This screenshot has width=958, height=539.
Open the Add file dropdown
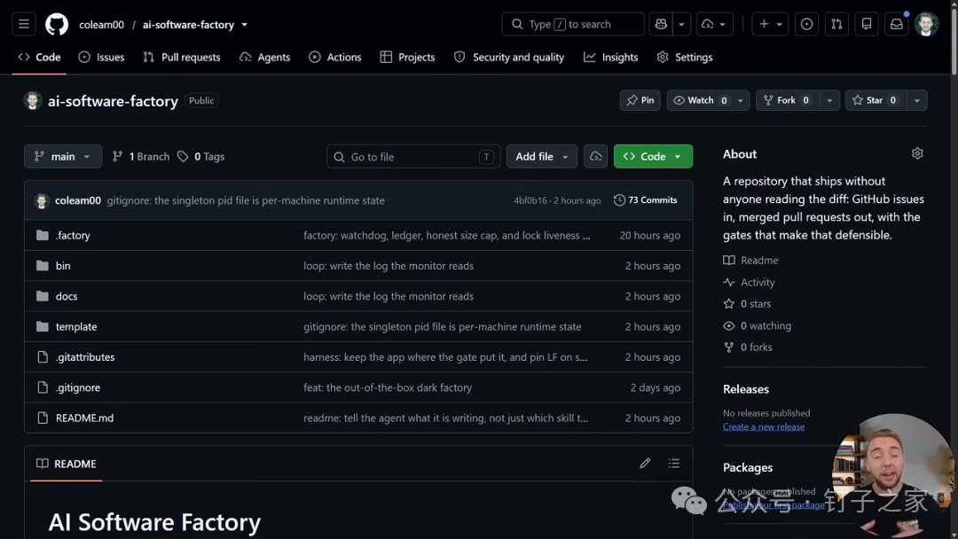click(x=542, y=156)
